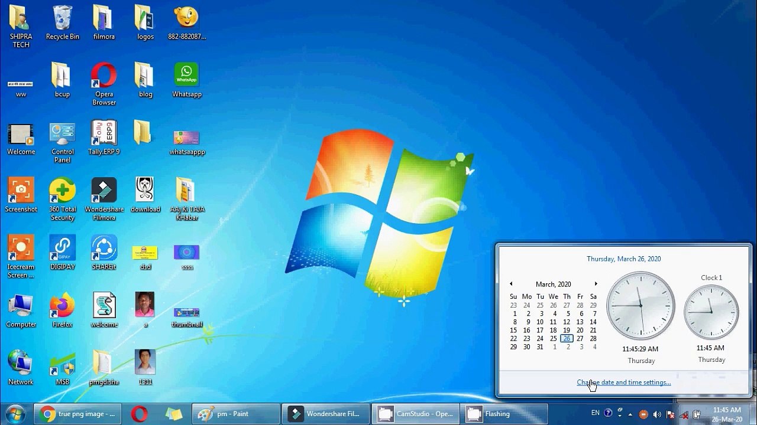Open the SHIPRA TECH desktop folder

click(x=21, y=27)
